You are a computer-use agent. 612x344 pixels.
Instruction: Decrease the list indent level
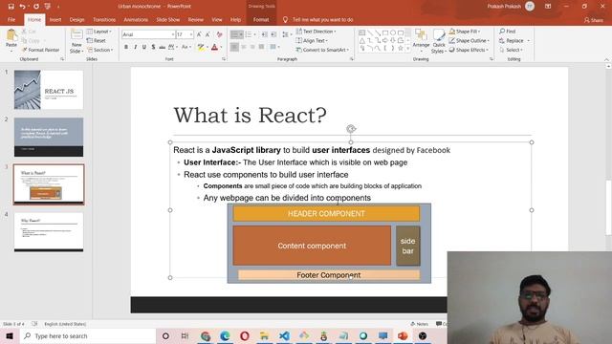click(x=265, y=34)
